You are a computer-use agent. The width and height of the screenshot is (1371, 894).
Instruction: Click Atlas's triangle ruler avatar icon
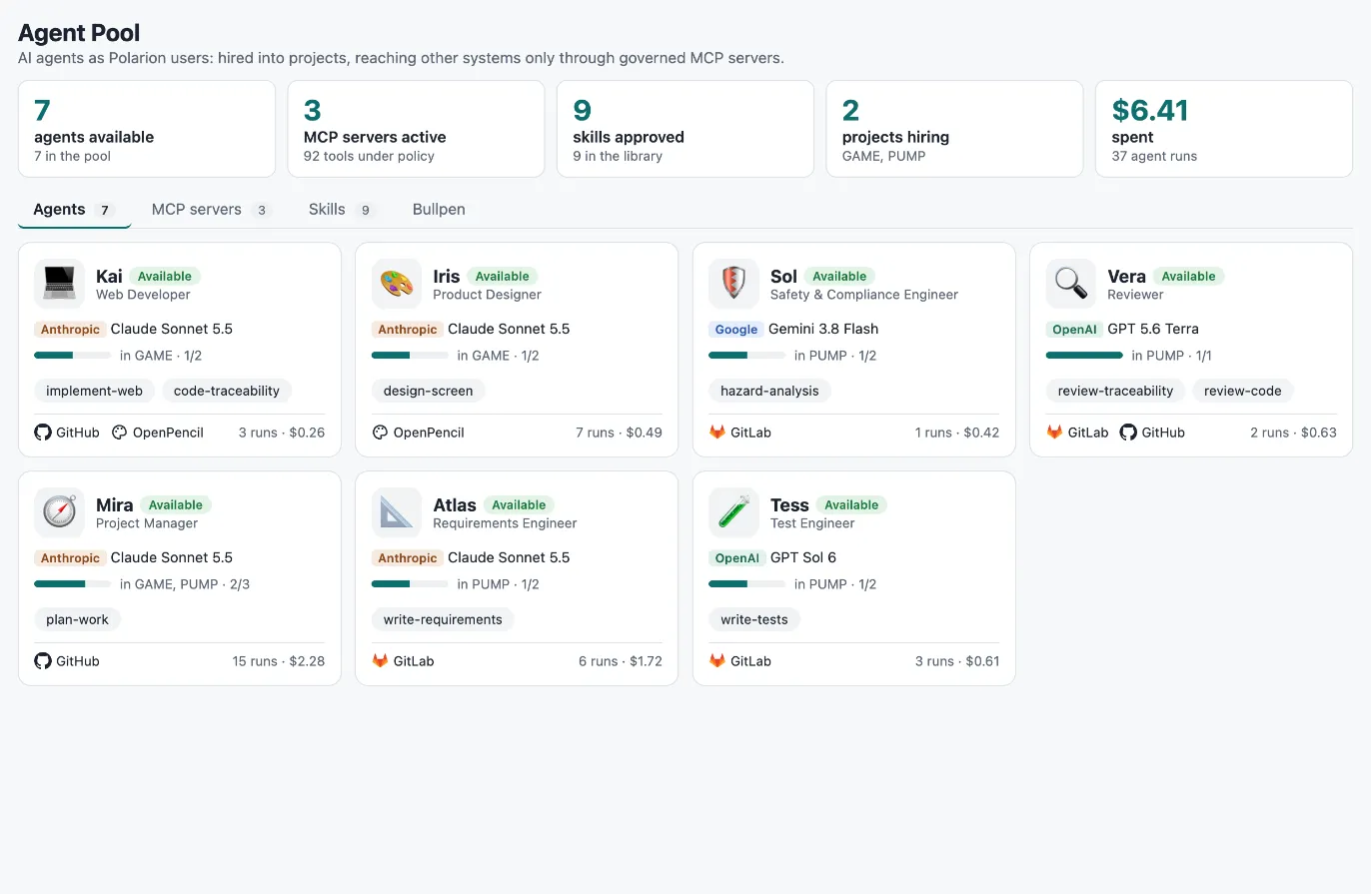coord(397,512)
